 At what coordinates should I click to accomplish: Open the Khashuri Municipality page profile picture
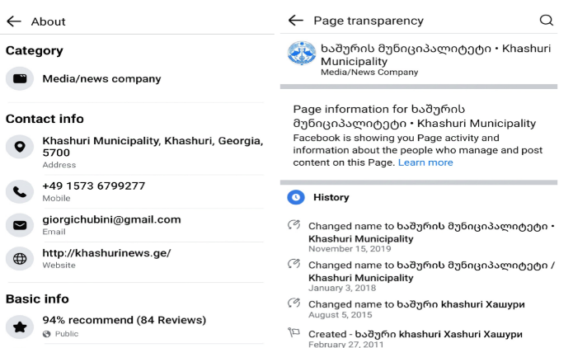pyautogui.click(x=301, y=53)
